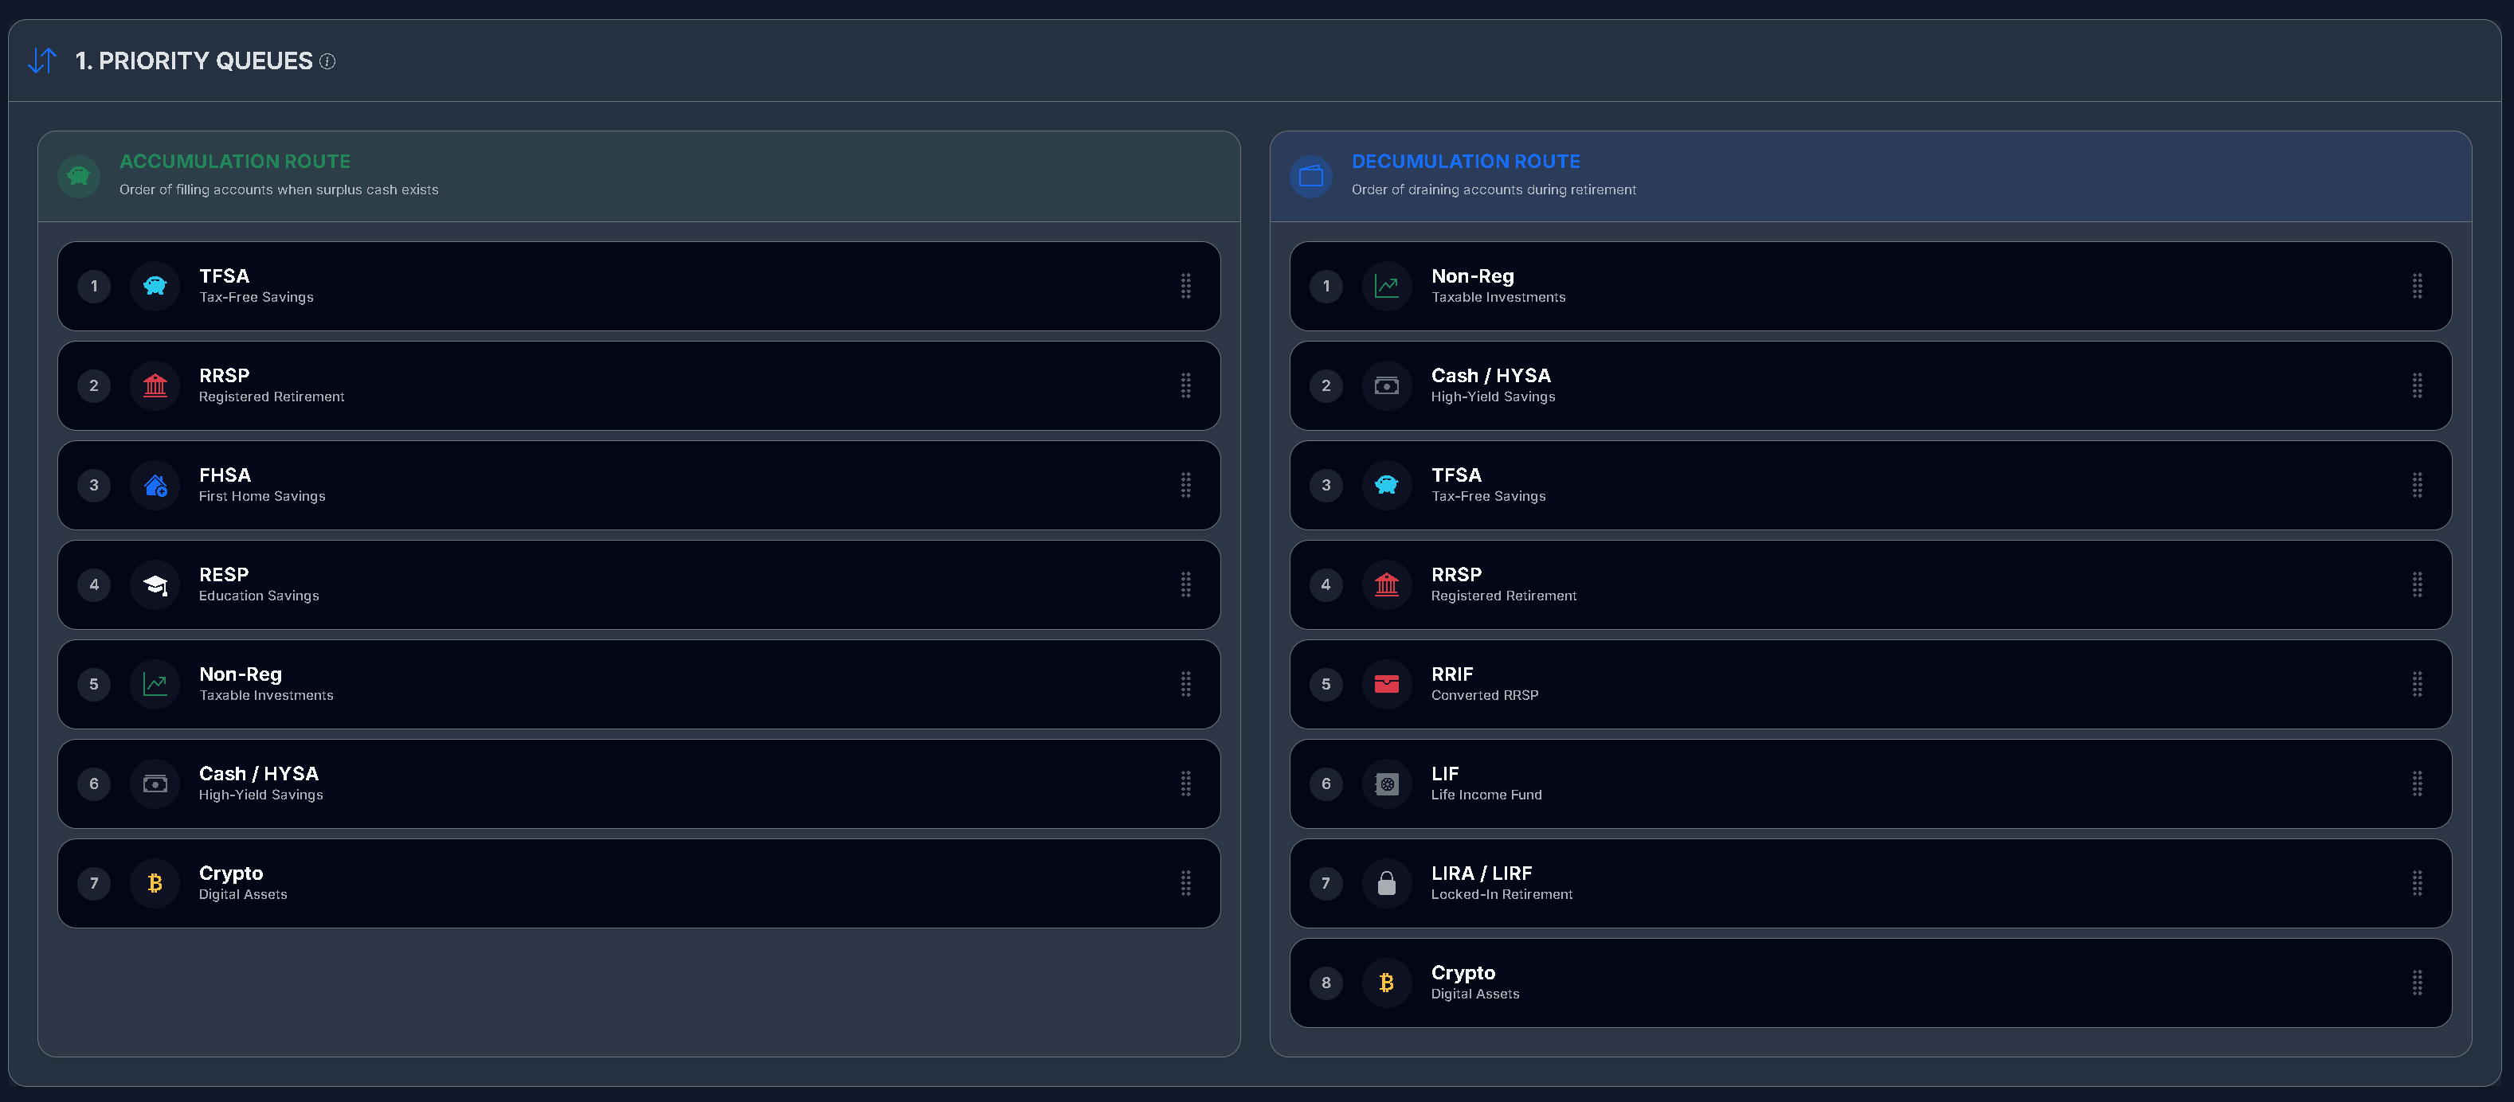Click the Priority Queues info icon
This screenshot has height=1102, width=2514.
tap(328, 61)
